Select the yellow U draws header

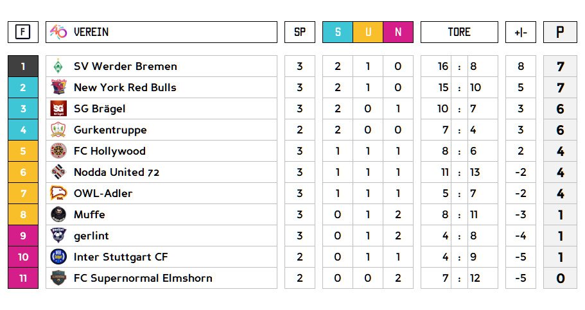coord(368,32)
